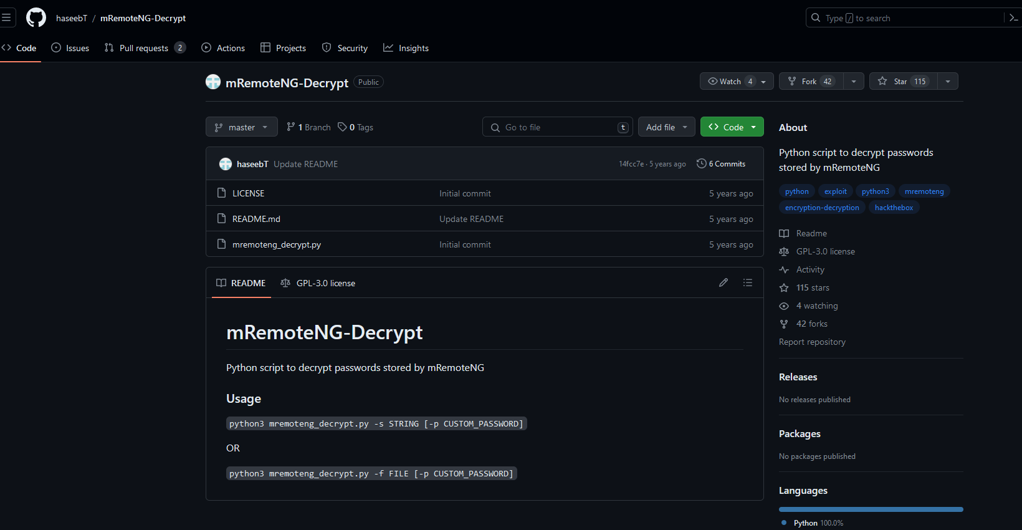Open the Initial commit message for LICENSE
The height and width of the screenshot is (530, 1022).
pyautogui.click(x=465, y=193)
